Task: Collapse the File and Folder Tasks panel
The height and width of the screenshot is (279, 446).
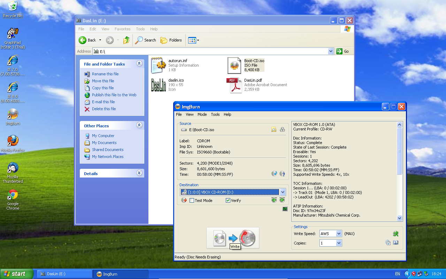Action: [139, 63]
